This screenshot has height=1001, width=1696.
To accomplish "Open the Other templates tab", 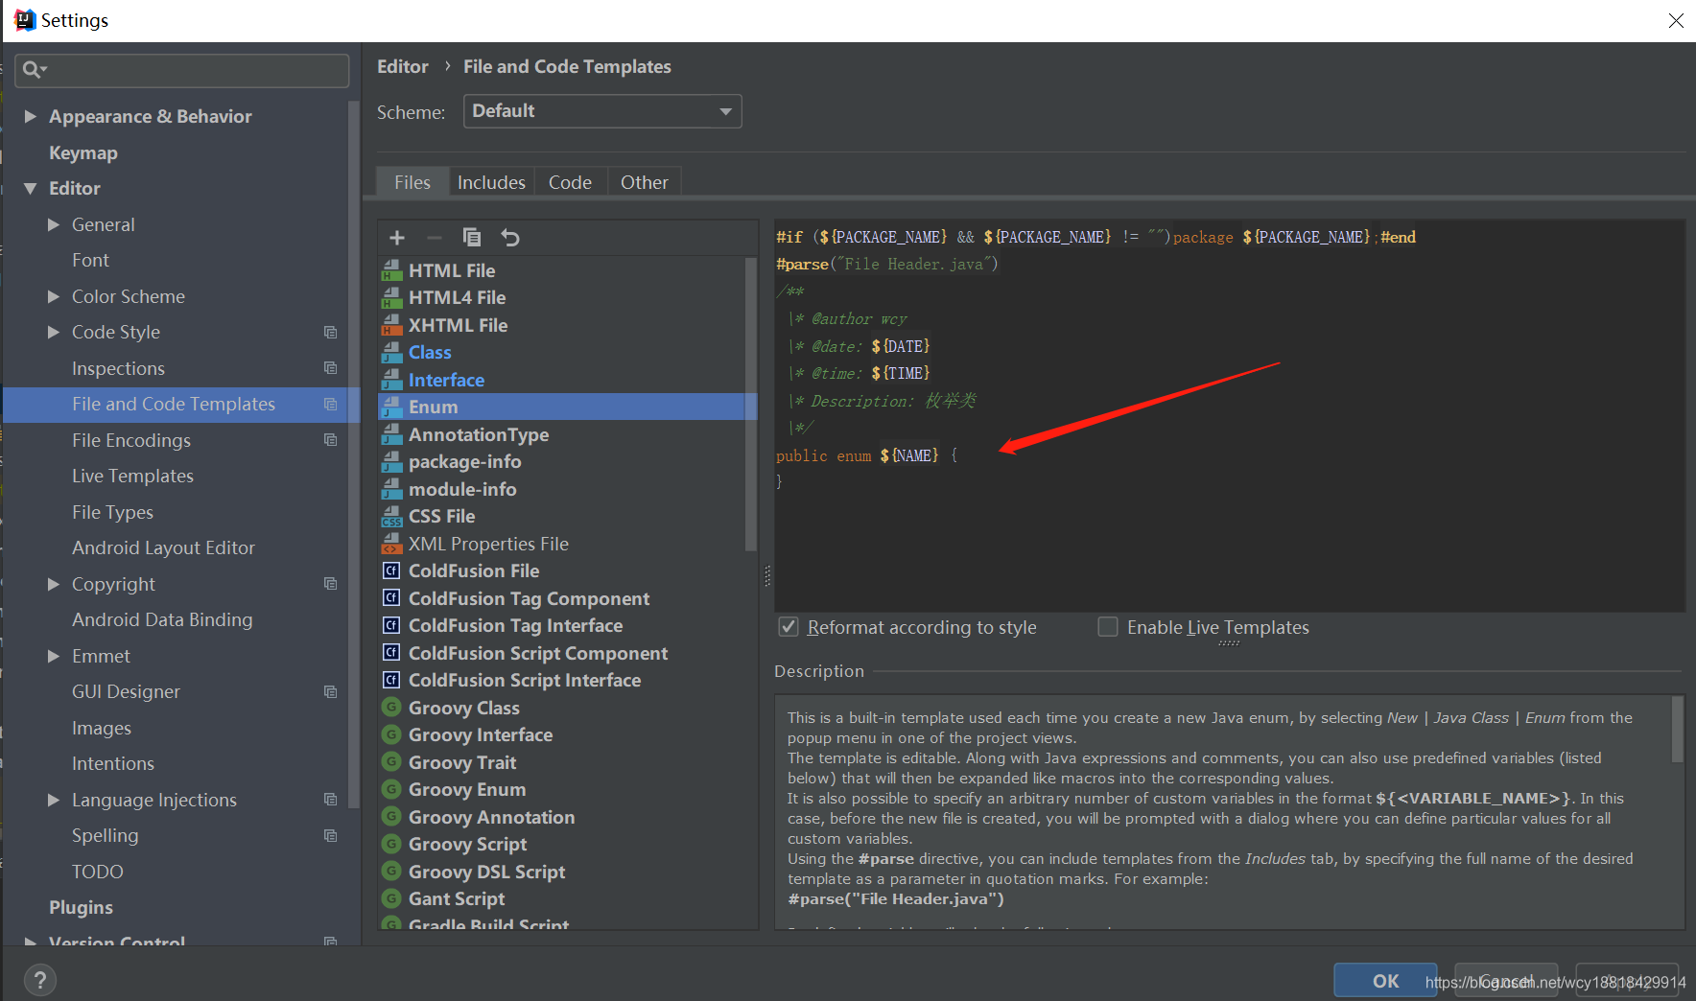I will (644, 181).
